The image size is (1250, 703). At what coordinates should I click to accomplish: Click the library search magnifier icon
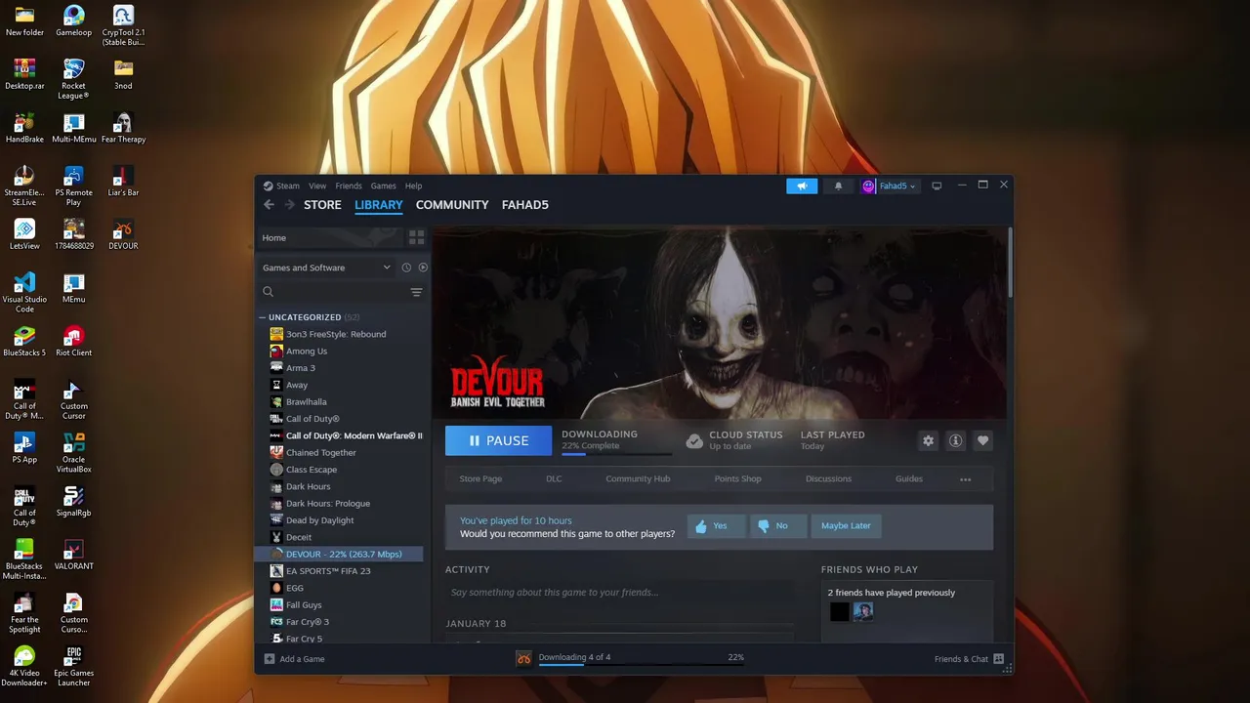[x=268, y=292]
